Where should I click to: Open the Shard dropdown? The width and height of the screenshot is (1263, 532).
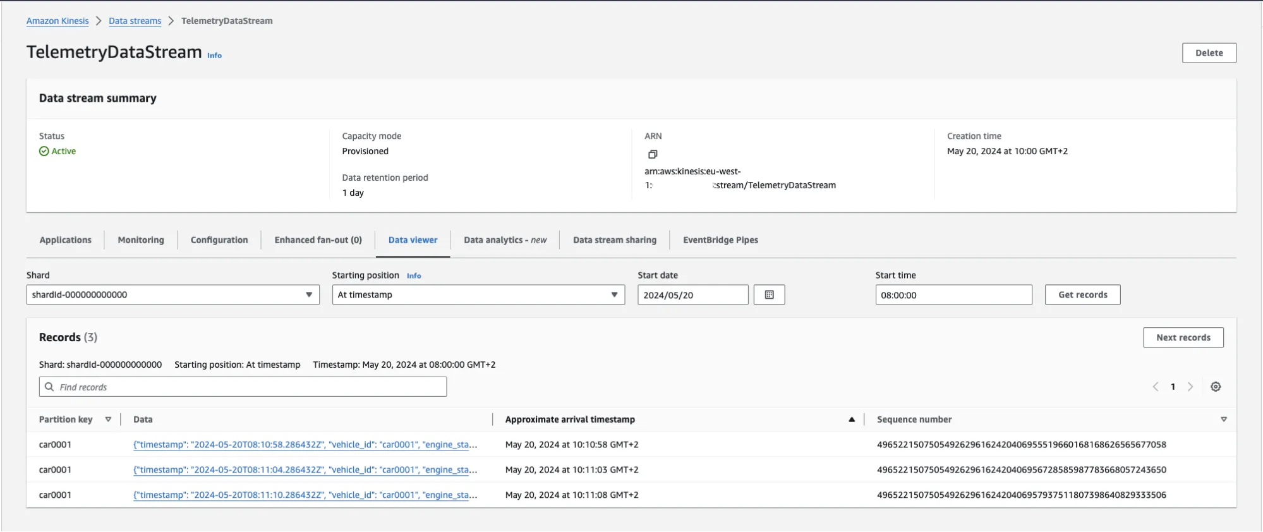172,294
